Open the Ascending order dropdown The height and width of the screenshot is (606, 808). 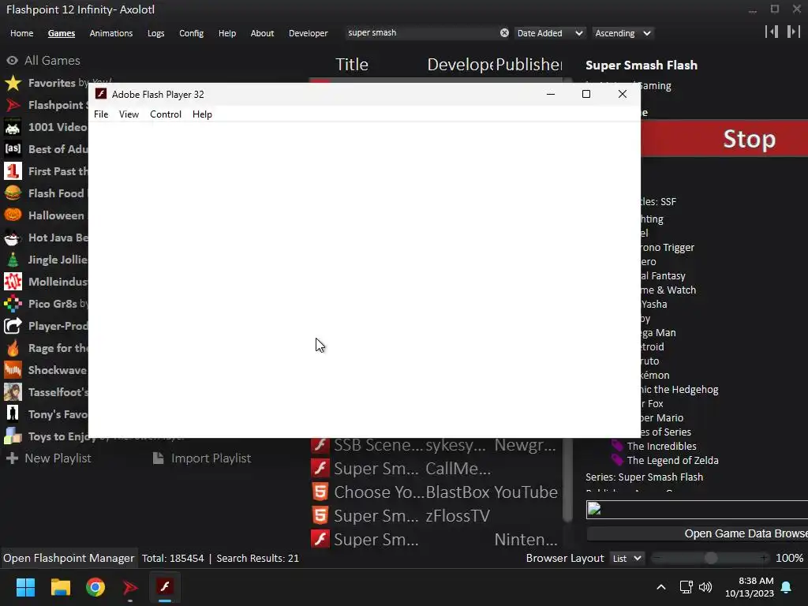pos(623,33)
